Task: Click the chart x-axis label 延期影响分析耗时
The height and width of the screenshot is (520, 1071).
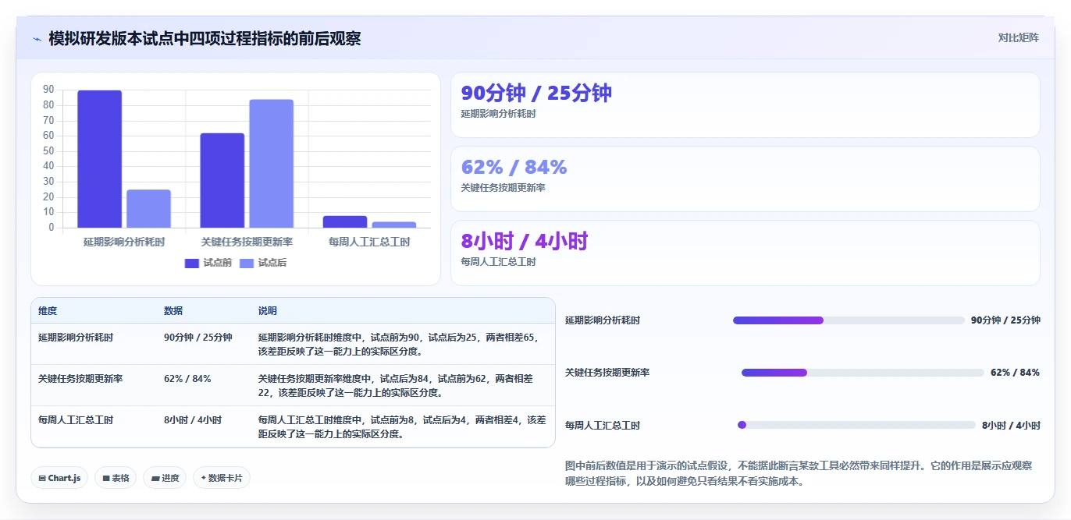Action: tap(124, 242)
